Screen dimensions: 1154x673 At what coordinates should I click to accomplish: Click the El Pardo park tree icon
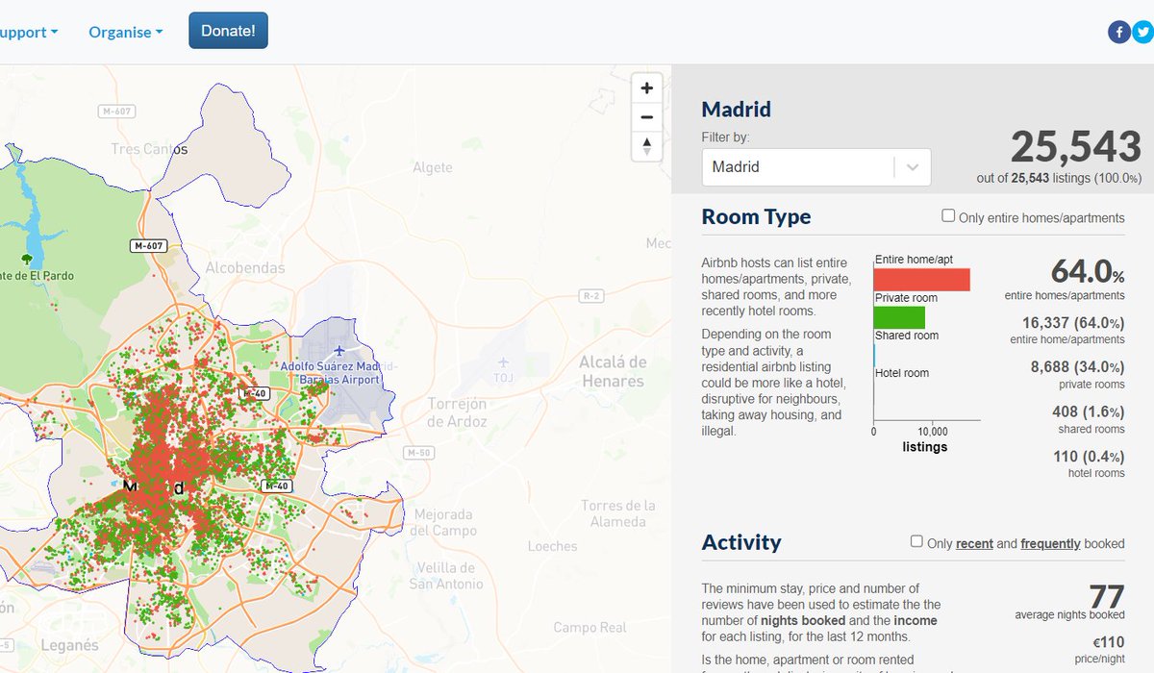pos(26,260)
